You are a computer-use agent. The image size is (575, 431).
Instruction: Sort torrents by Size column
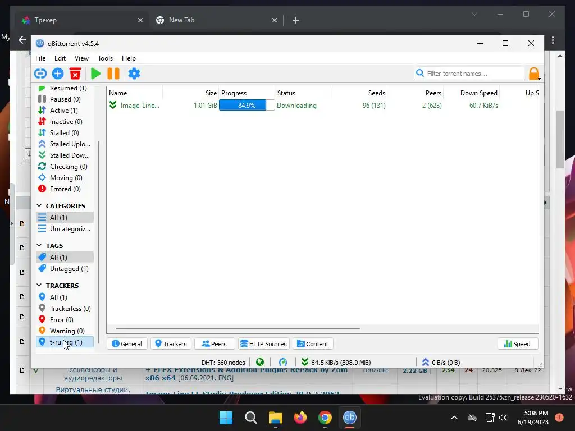(x=191, y=93)
